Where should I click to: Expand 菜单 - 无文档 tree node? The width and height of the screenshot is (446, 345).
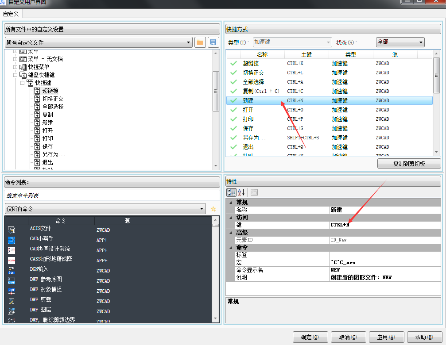tap(15, 59)
